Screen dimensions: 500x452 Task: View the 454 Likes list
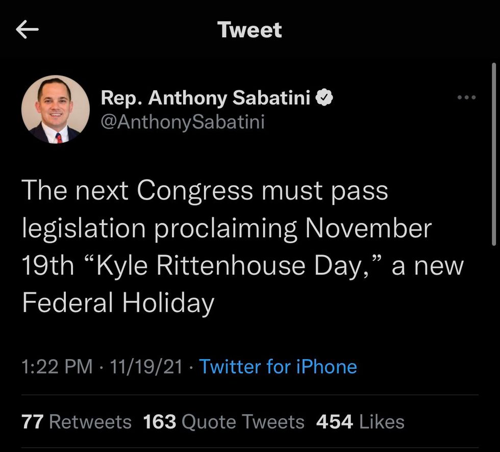(x=360, y=422)
